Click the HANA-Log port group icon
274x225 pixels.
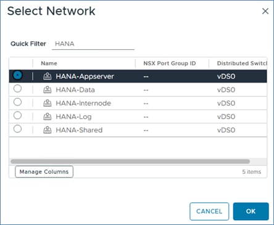48,117
